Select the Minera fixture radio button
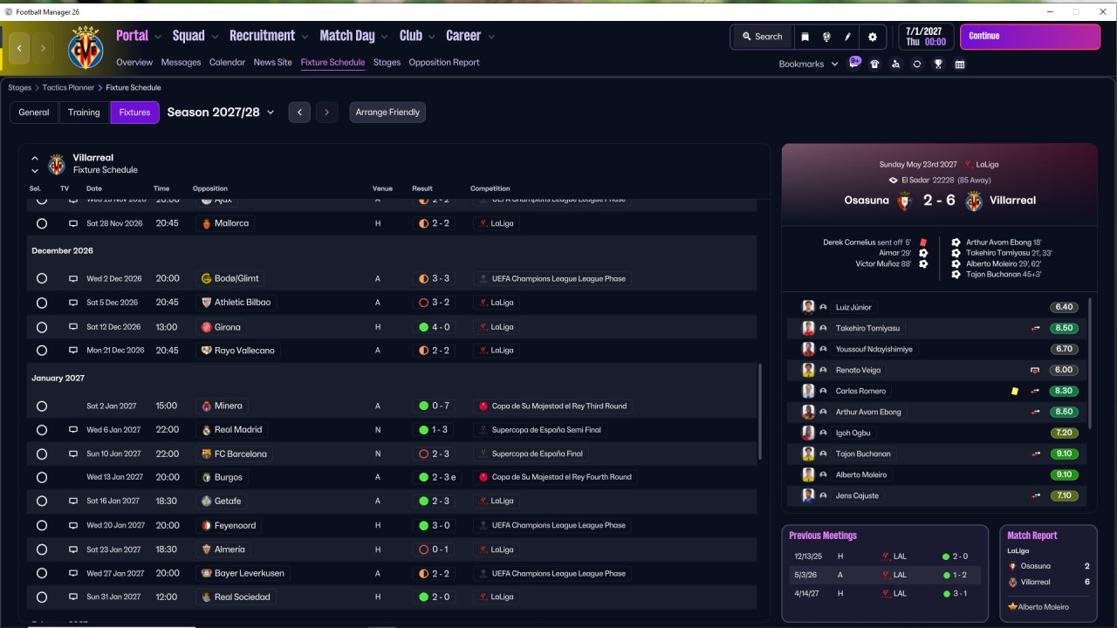 click(41, 406)
